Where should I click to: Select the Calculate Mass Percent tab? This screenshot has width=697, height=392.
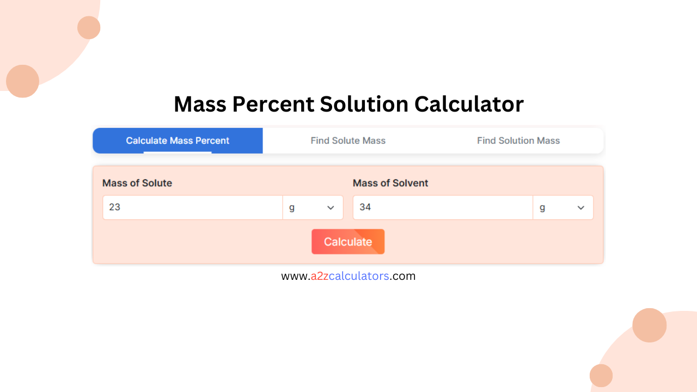pyautogui.click(x=178, y=140)
